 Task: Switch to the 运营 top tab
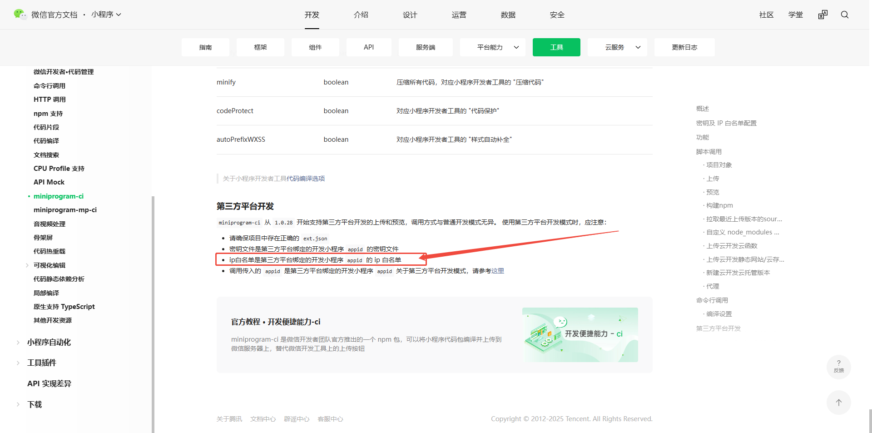point(459,15)
